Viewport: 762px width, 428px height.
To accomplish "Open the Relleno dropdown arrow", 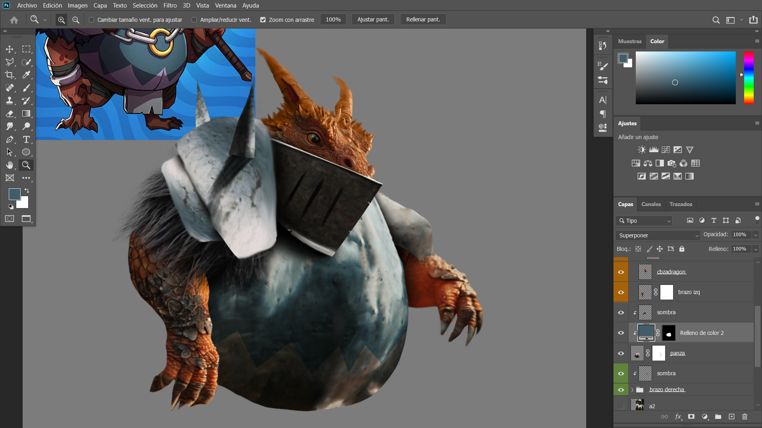I will pyautogui.click(x=756, y=249).
